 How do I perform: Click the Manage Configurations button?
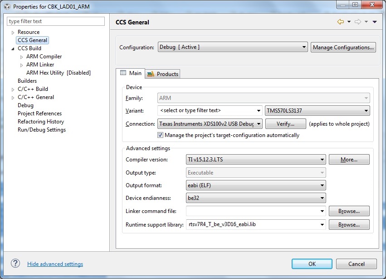[343, 47]
